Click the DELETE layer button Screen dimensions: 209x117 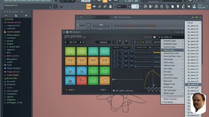click(126, 47)
